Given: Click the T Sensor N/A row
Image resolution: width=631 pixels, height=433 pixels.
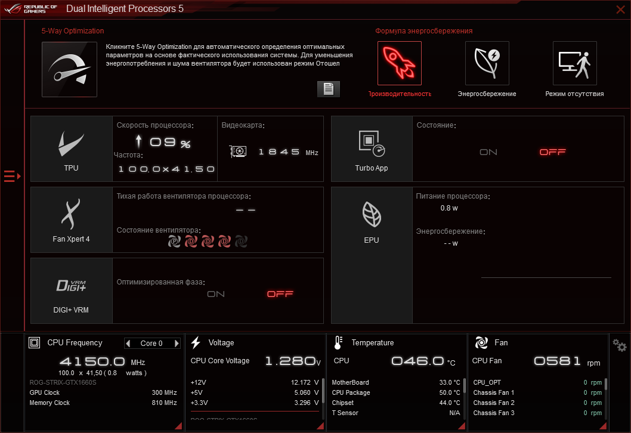Looking at the screenshot, I should (x=396, y=413).
